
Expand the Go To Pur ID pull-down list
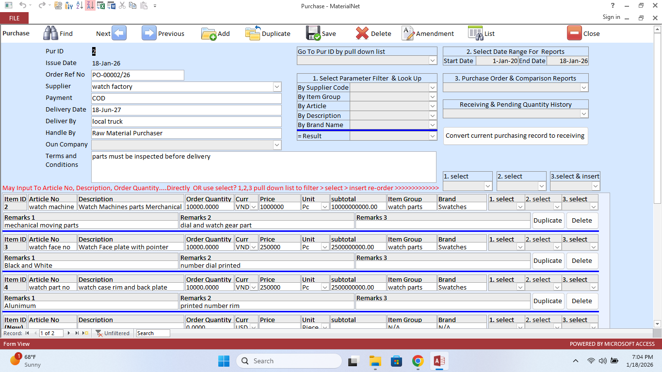tap(433, 61)
